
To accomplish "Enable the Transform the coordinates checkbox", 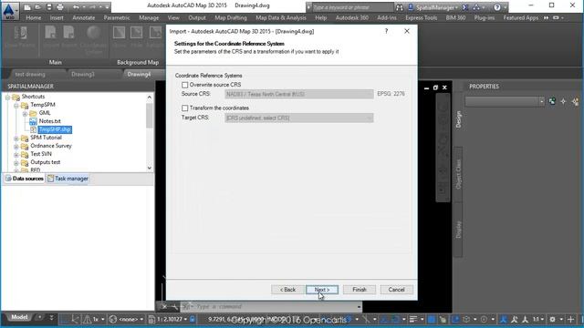I will 184,108.
